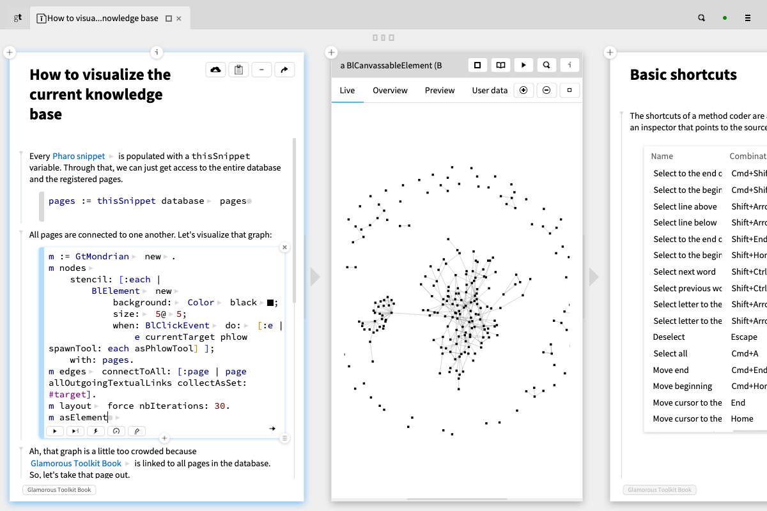Expand the triangle after 'm layout'
Image resolution: width=767 pixels, height=511 pixels.
click(x=98, y=406)
